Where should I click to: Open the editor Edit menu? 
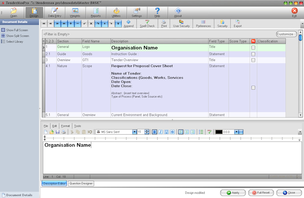click(x=55, y=126)
